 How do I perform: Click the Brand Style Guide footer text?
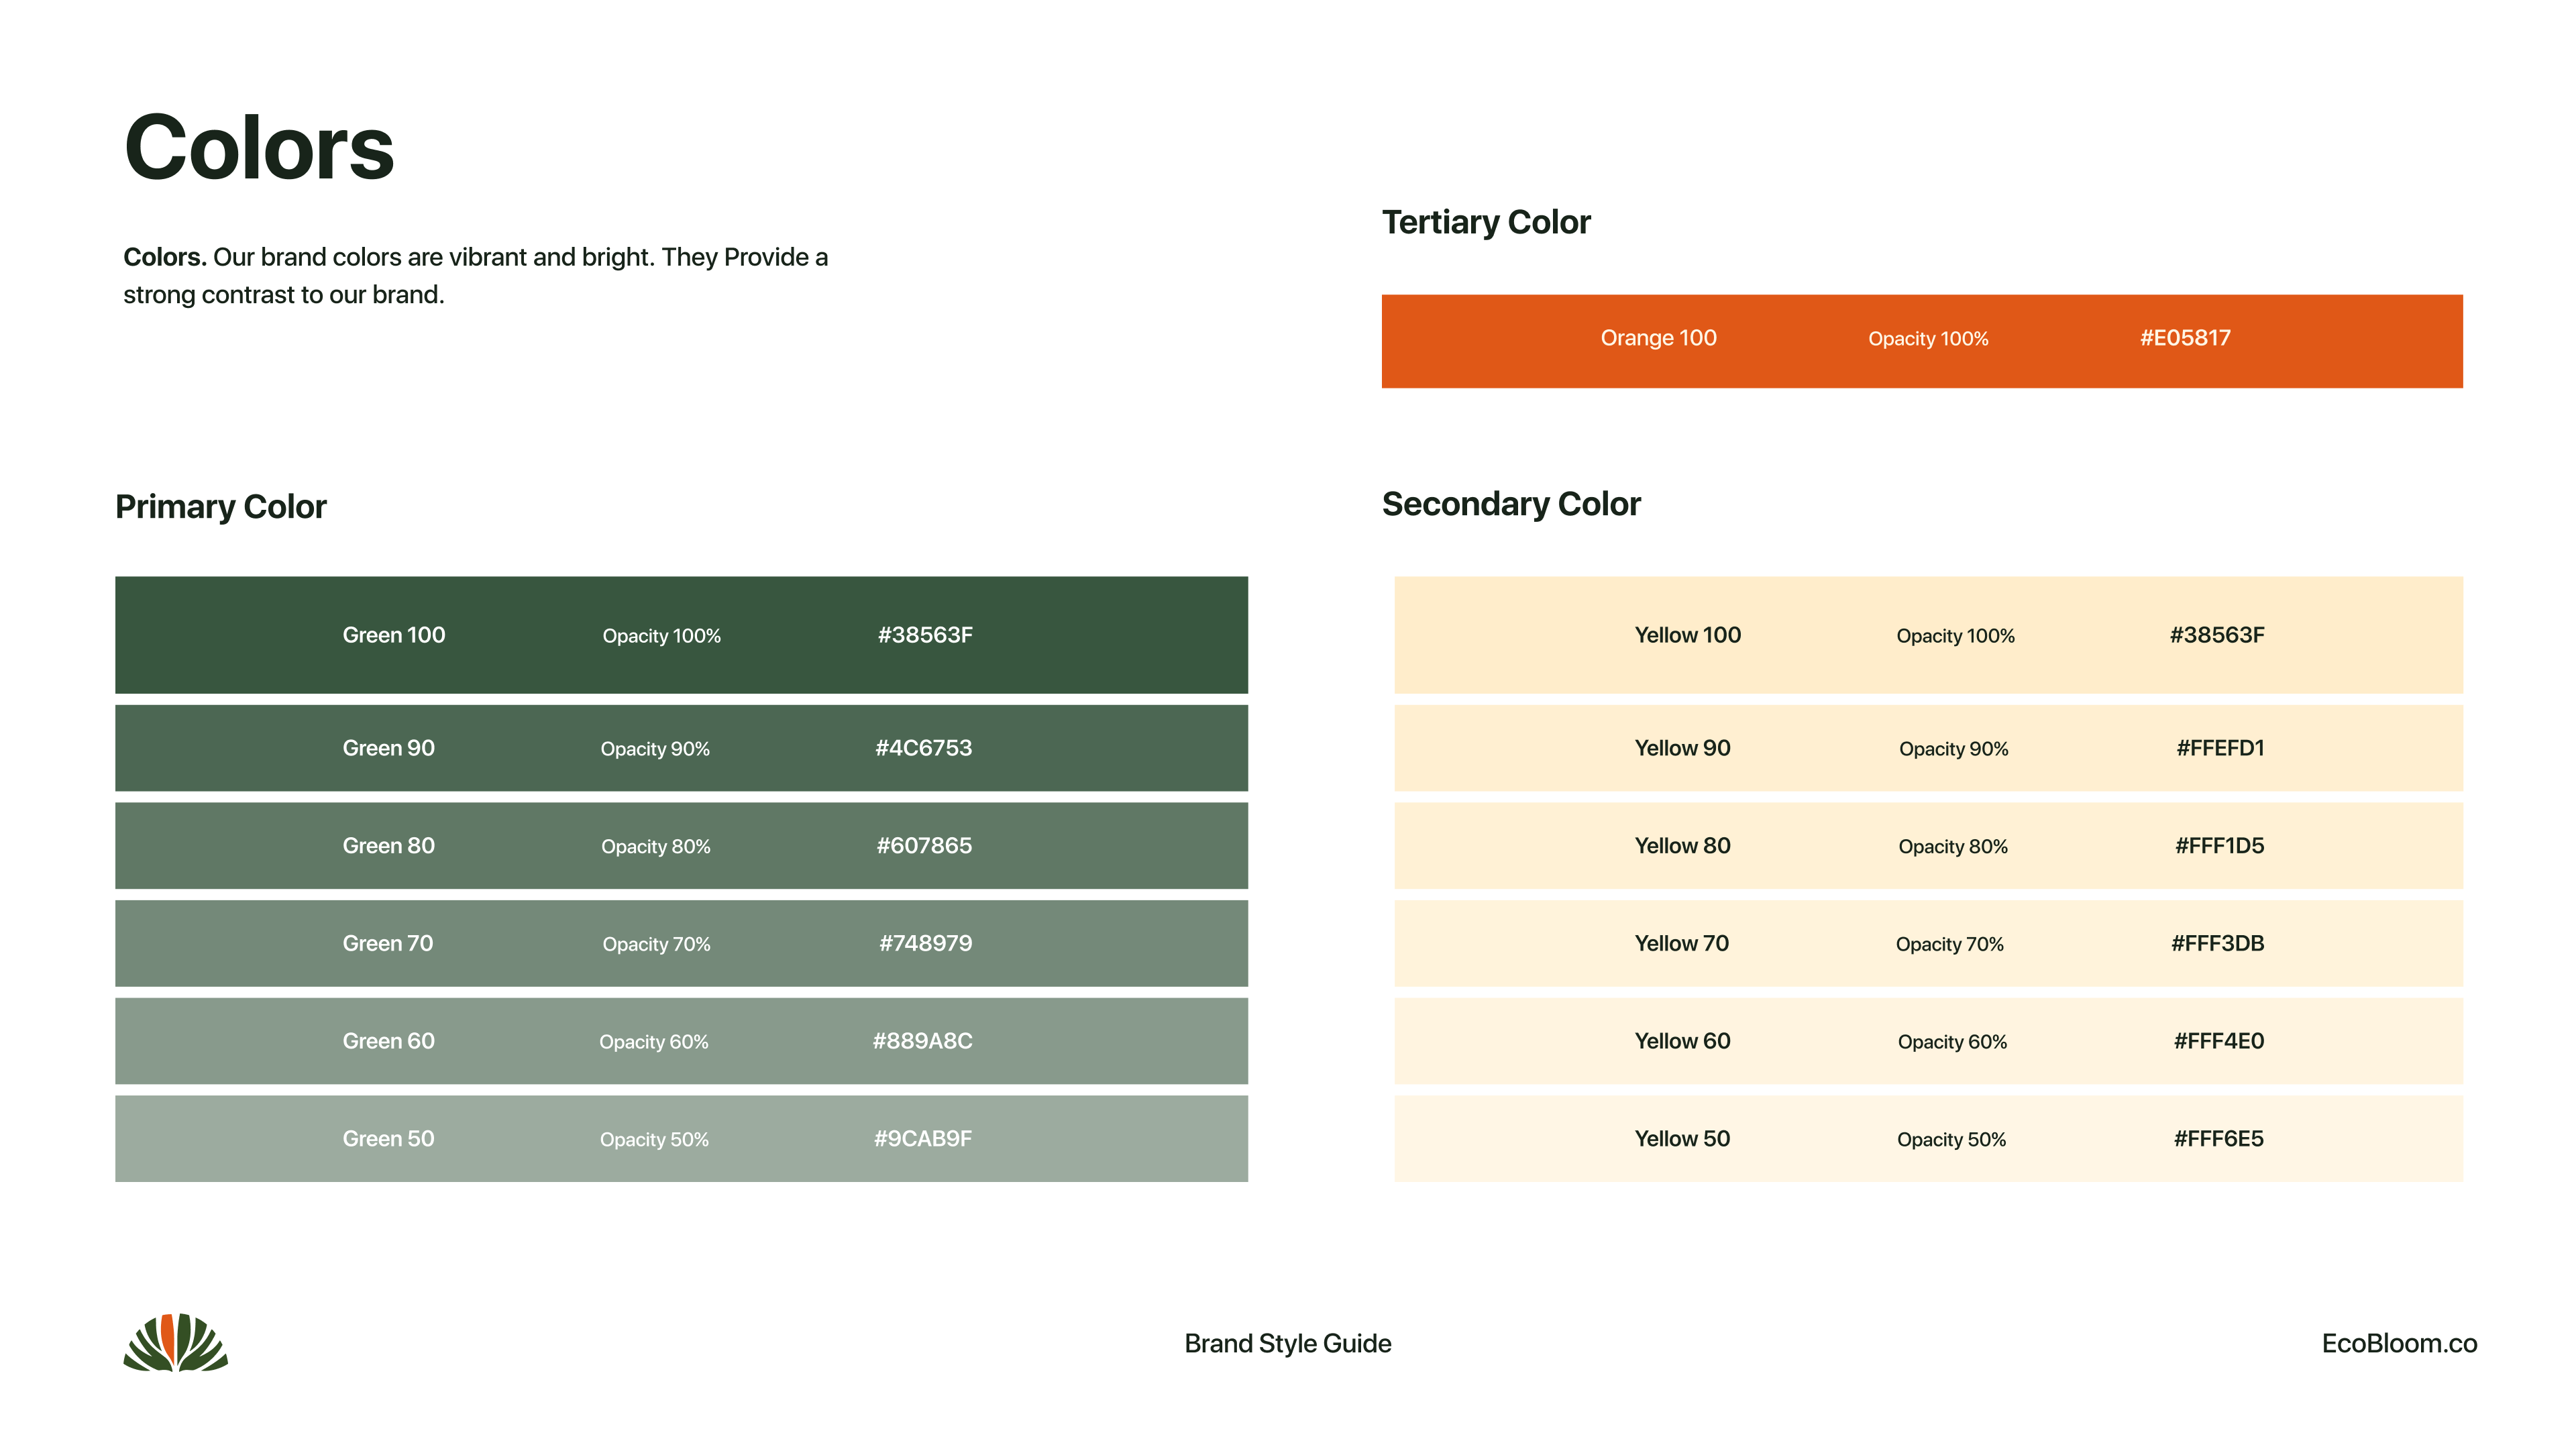(1287, 1343)
